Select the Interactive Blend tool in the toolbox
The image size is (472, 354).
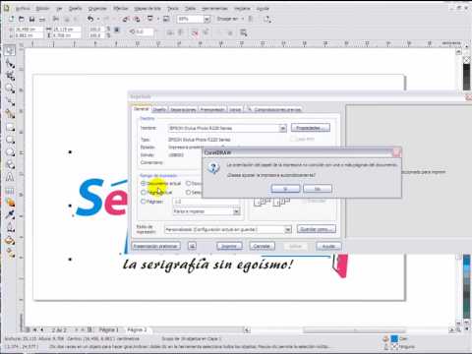[x=10, y=203]
